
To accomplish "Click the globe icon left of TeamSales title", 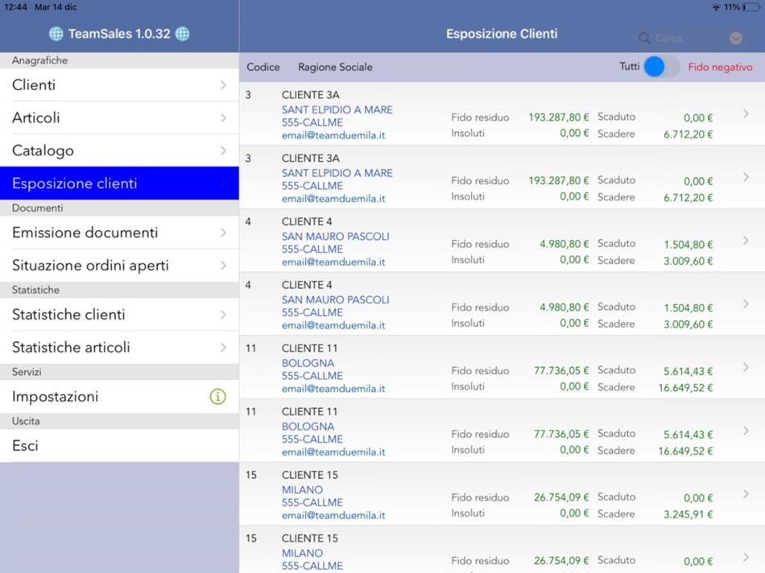I will pyautogui.click(x=55, y=34).
